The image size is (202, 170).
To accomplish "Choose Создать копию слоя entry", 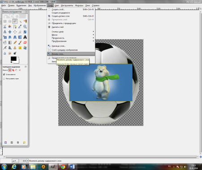I will click(x=71, y=16).
